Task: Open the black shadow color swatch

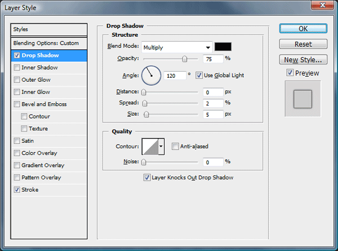Action: [x=223, y=47]
